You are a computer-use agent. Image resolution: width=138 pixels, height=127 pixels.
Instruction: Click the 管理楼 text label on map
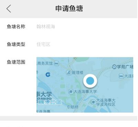(77, 73)
